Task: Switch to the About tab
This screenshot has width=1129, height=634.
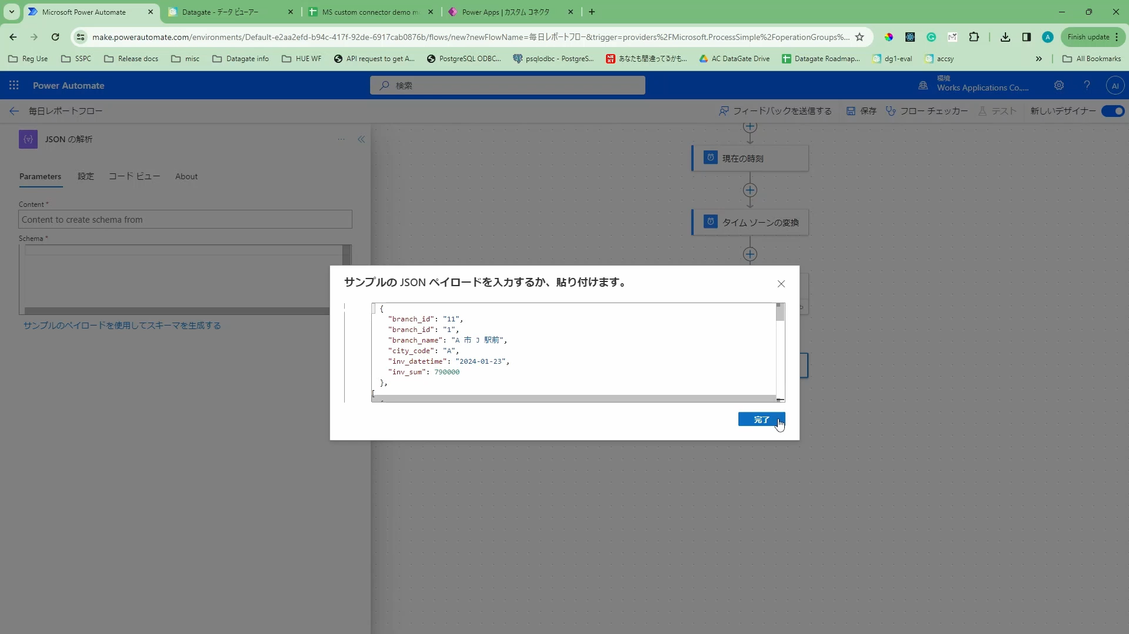Action: tap(186, 176)
